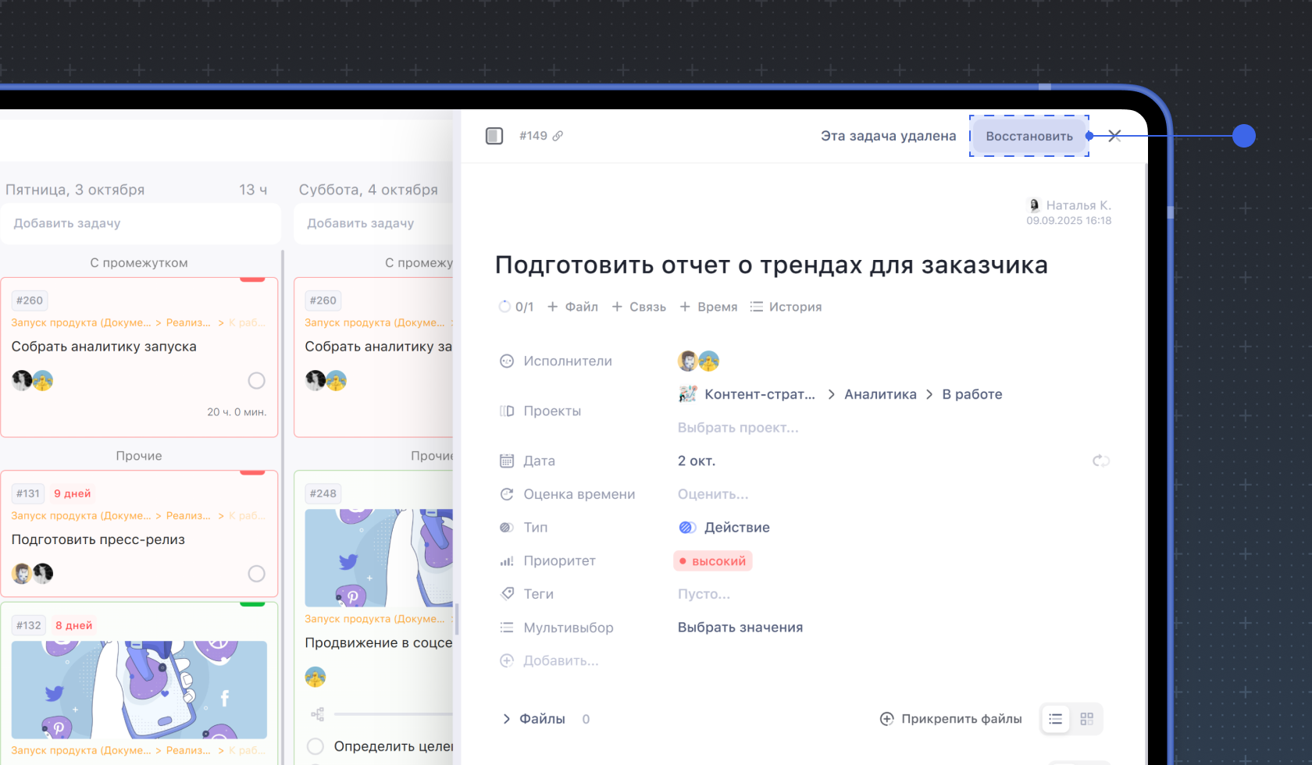The width and height of the screenshot is (1312, 765).
Task: Mark Подготовить пресс-релиз task as done
Action: click(x=256, y=574)
